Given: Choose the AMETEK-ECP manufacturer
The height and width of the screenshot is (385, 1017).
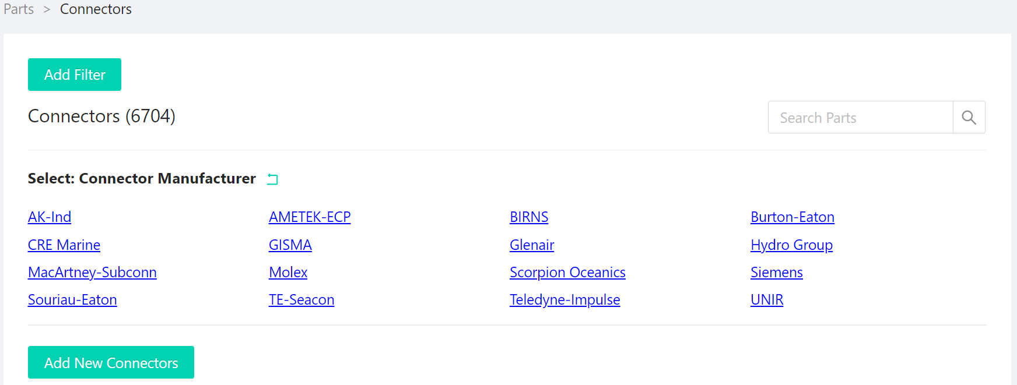Looking at the screenshot, I should pos(310,217).
